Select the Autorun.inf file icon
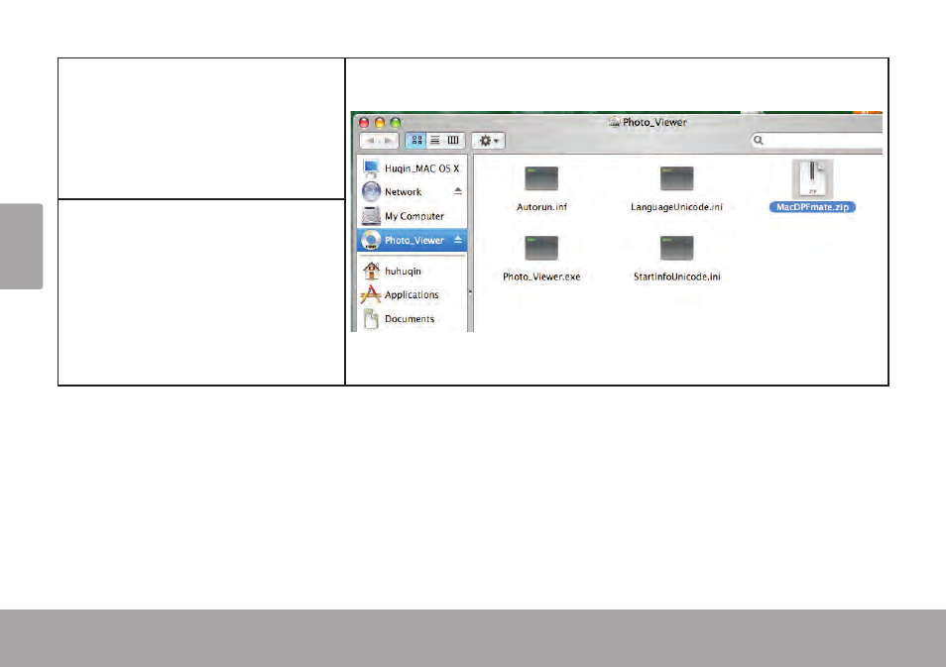946x667 pixels. click(540, 179)
